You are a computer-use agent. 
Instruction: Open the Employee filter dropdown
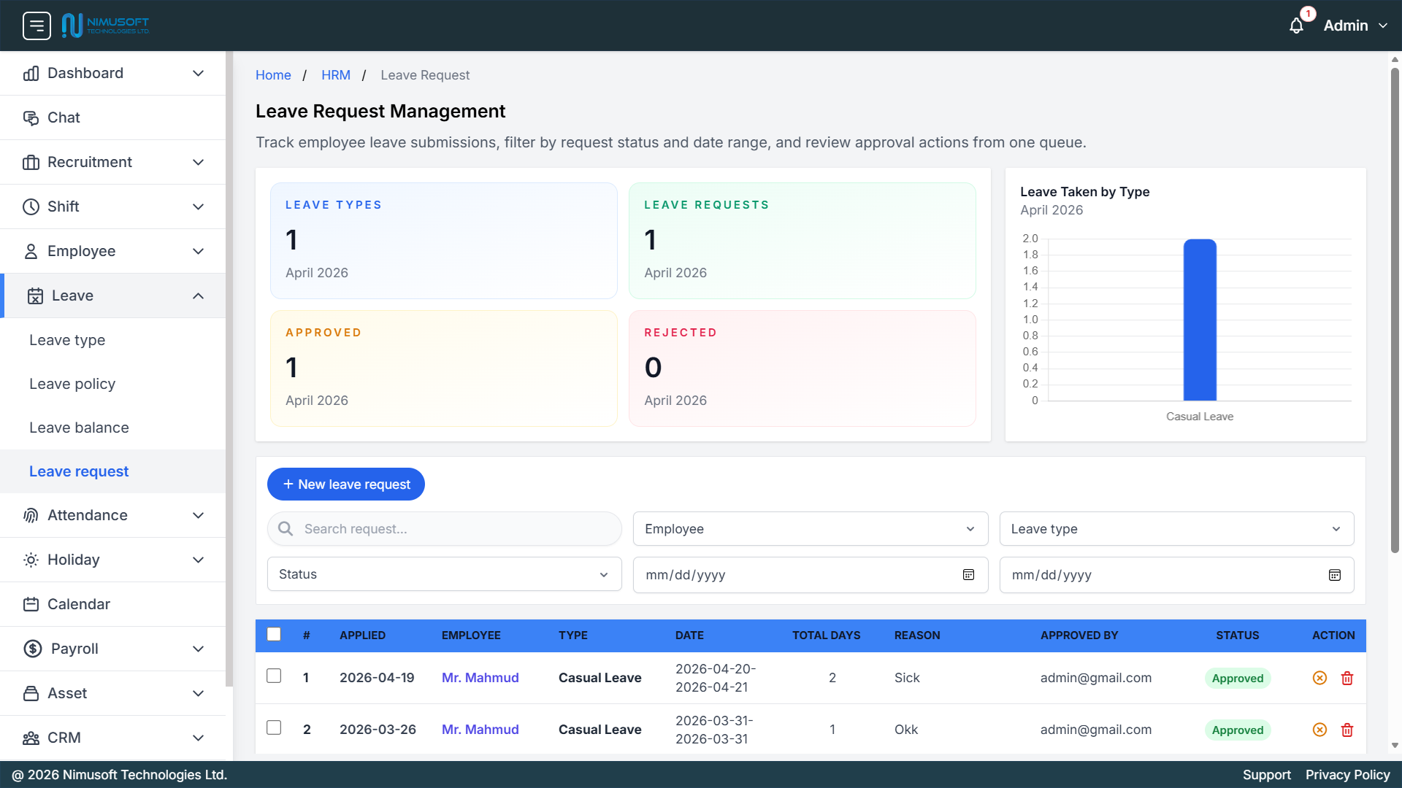[810, 528]
